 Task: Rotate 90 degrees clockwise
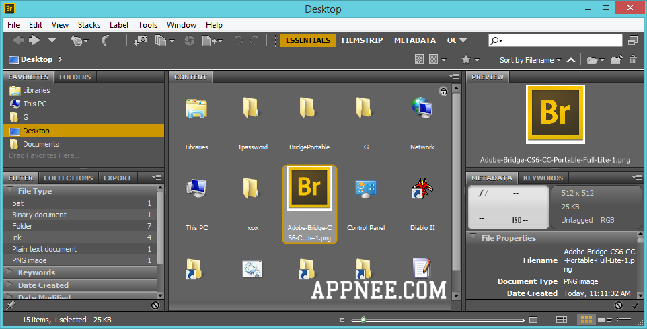[255, 40]
